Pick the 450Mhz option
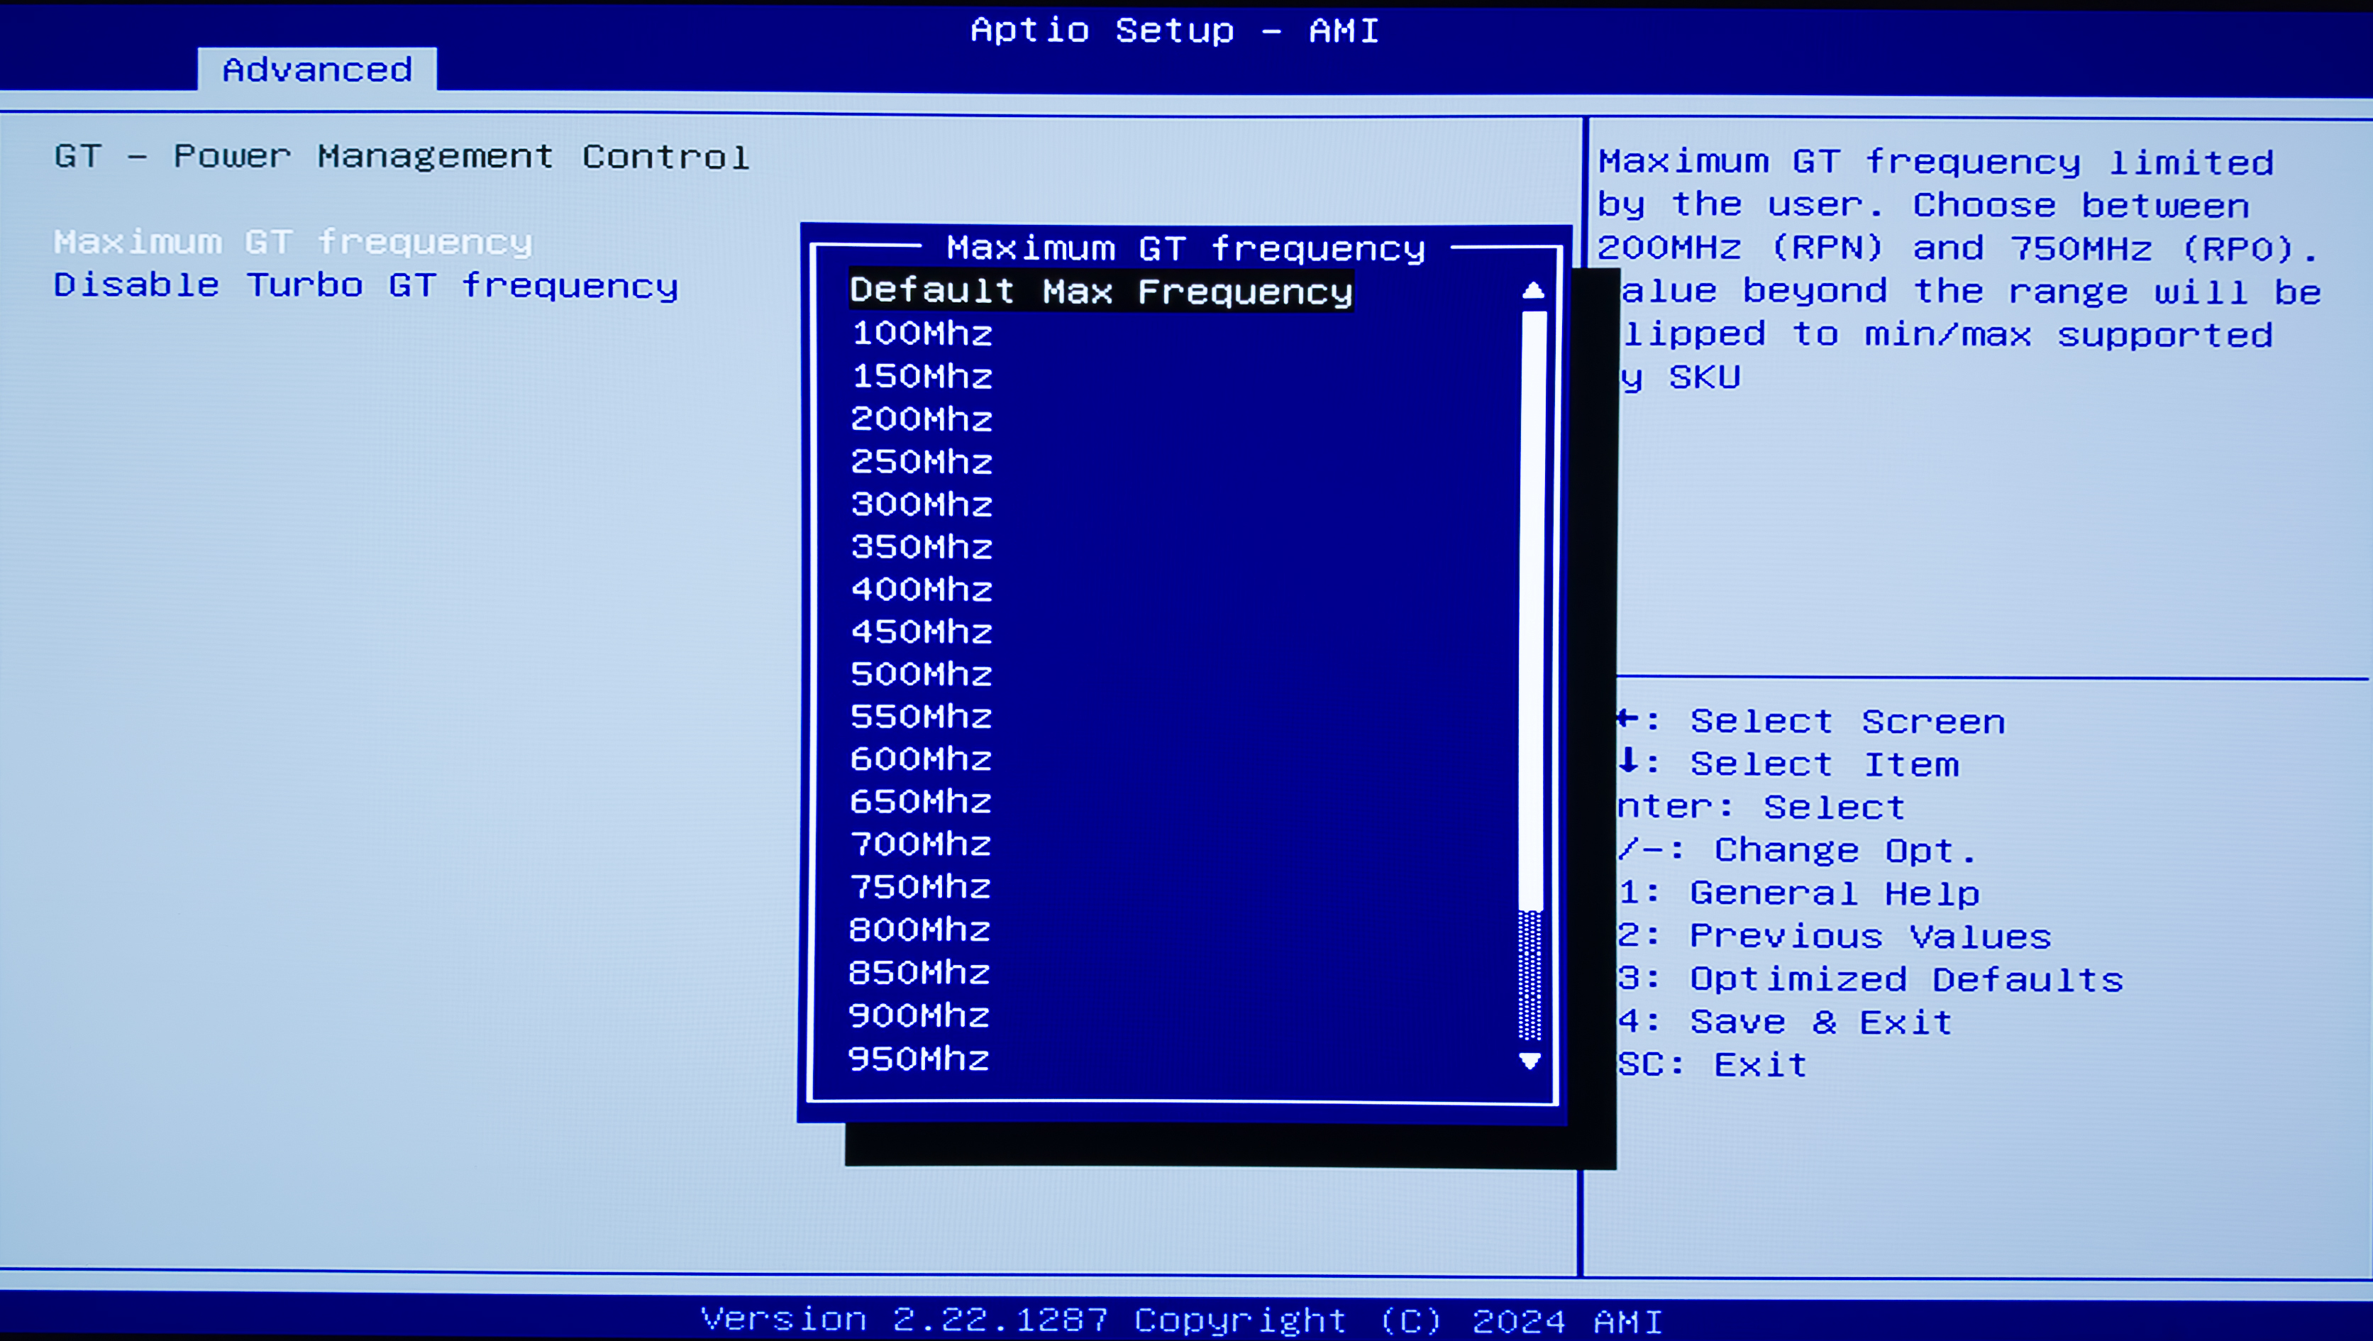The width and height of the screenshot is (2373, 1341). click(922, 632)
